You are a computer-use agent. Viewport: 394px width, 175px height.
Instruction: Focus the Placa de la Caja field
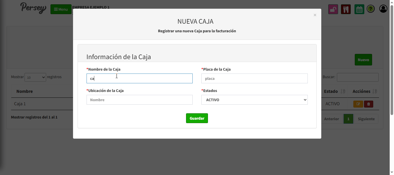(254, 78)
